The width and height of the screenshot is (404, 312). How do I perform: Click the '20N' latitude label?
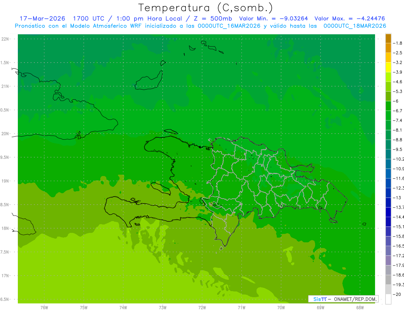tap(6, 134)
